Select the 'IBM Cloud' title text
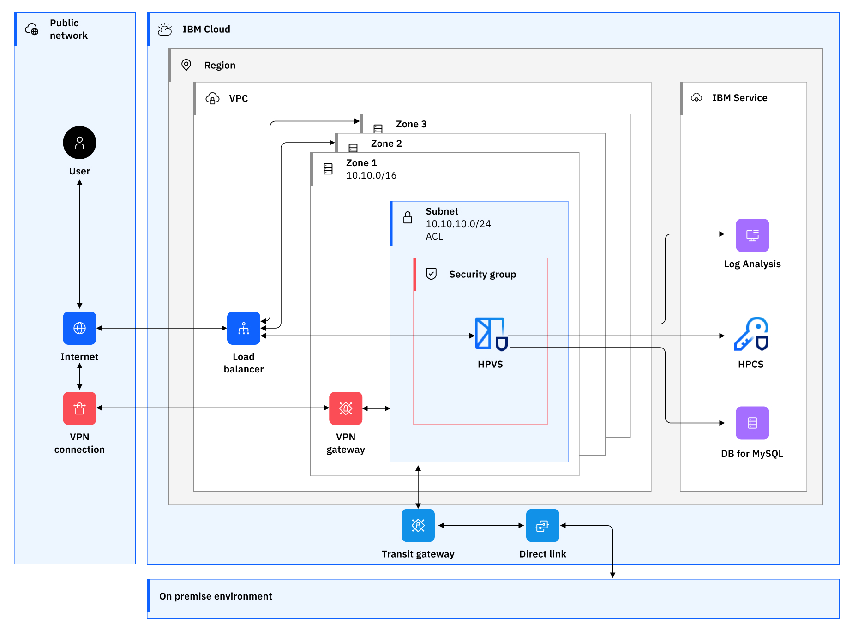The height and width of the screenshot is (636, 852). pyautogui.click(x=206, y=29)
